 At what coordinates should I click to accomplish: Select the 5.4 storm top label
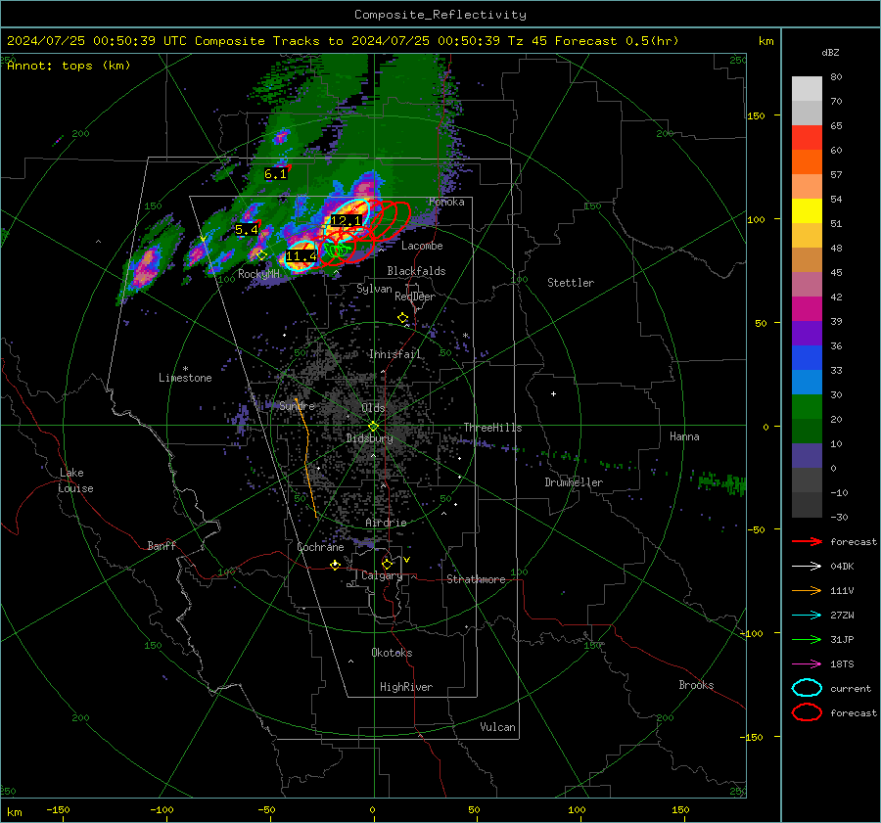[x=246, y=230]
